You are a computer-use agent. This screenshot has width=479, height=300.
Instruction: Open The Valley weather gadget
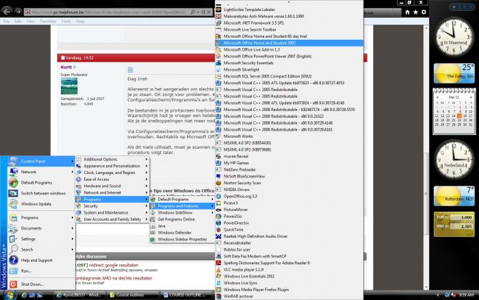pyautogui.click(x=454, y=73)
